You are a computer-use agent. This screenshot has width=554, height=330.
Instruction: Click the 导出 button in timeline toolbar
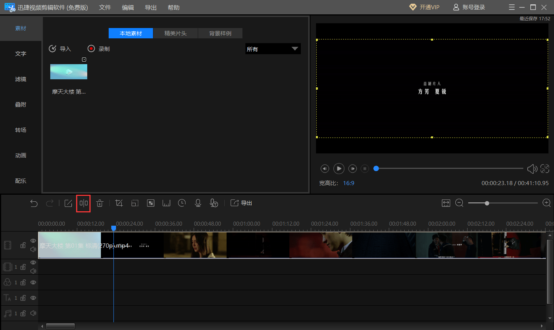coord(241,203)
